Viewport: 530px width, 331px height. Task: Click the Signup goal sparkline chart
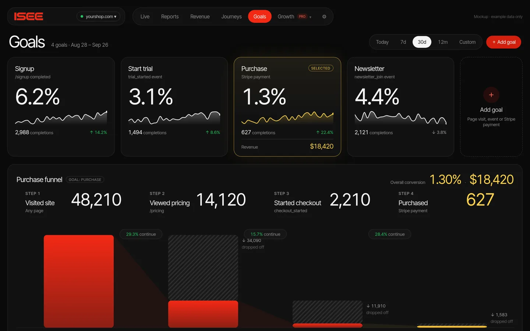coord(61,118)
